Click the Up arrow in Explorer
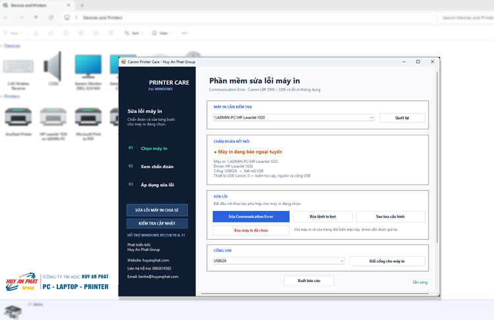Viewport: 494px width, 320px height. click(x=36, y=18)
